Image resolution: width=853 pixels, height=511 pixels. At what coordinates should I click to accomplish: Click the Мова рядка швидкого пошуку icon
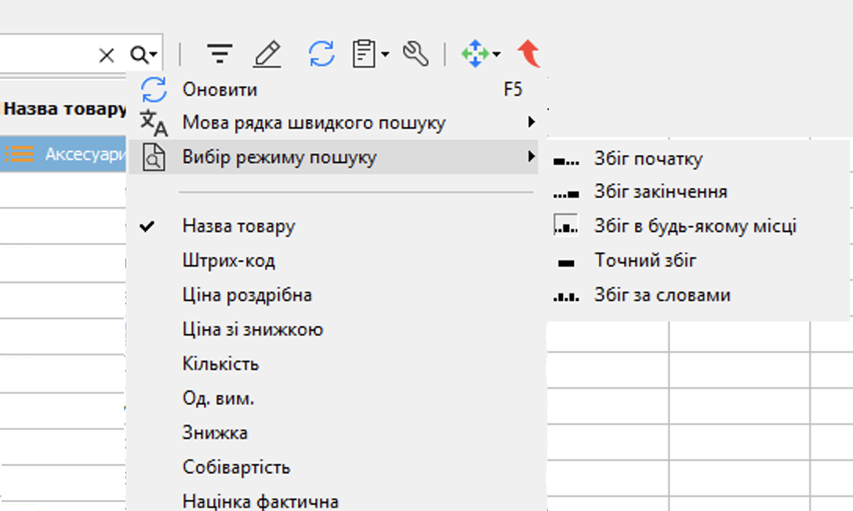pyautogui.click(x=154, y=122)
